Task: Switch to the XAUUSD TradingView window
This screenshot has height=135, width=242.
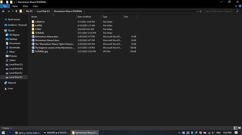Action: [56, 133]
